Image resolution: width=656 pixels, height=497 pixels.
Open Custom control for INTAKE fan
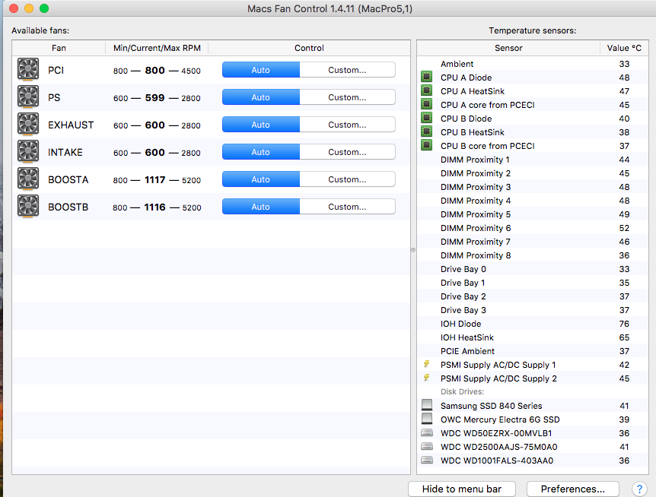point(347,151)
